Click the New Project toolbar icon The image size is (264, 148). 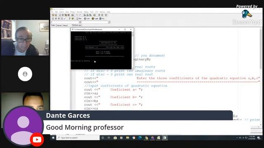click(x=53, y=15)
